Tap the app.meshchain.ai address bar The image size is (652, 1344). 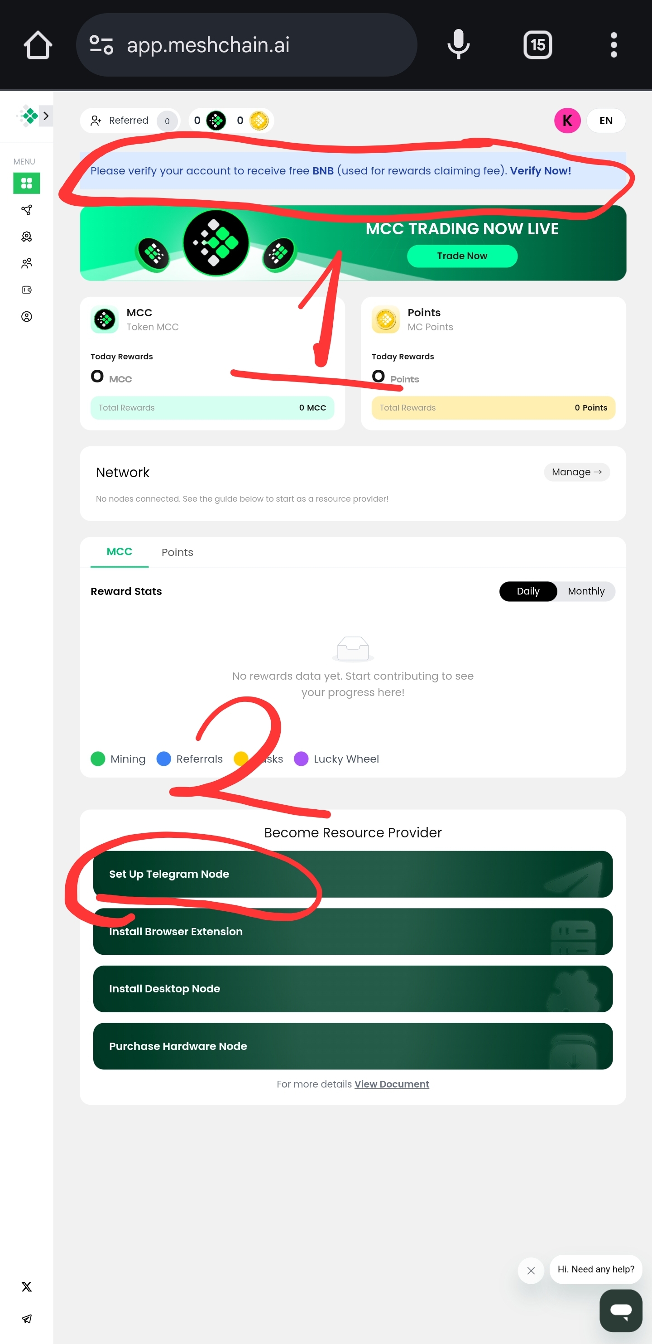click(246, 45)
